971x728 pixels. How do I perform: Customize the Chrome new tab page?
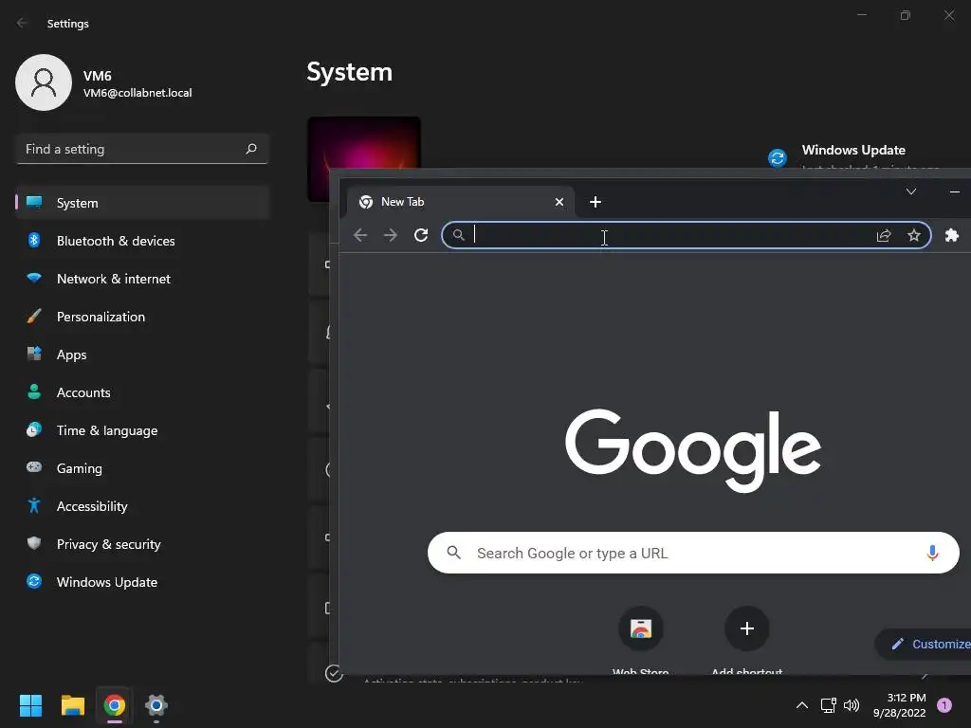tap(923, 644)
